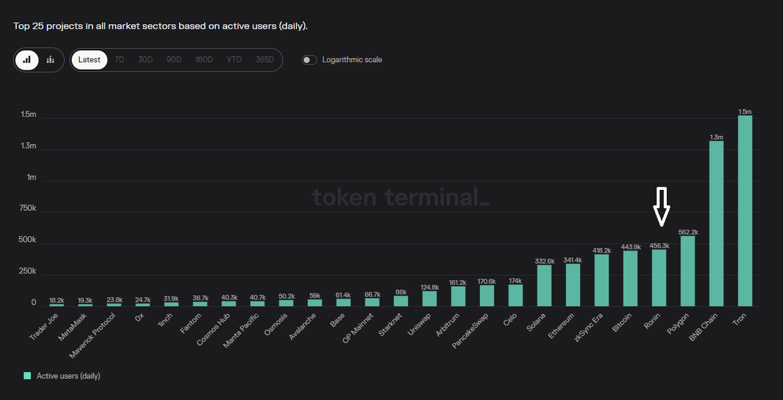Click the Bitcoin bar
Screen dimensions: 783x400
pos(630,279)
